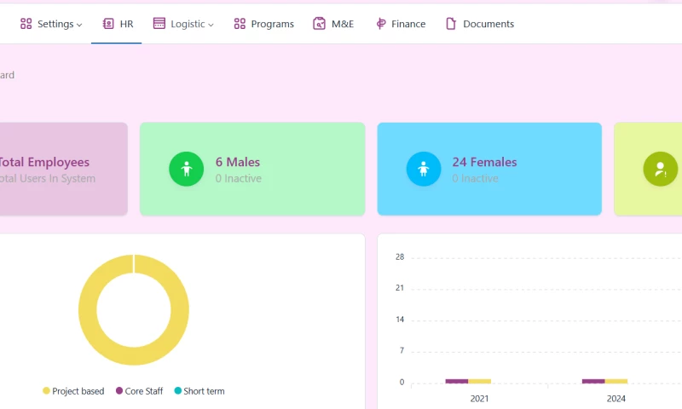Click the Programs grid icon

click(240, 24)
